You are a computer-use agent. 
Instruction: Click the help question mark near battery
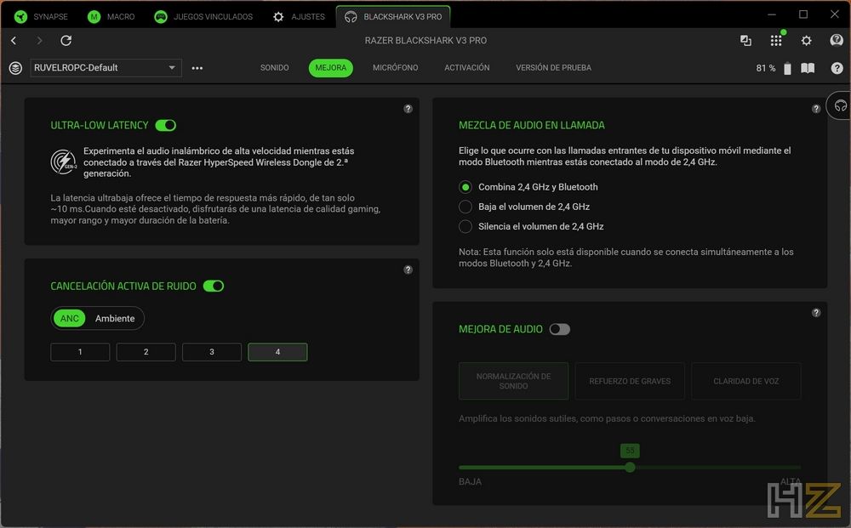coord(837,68)
